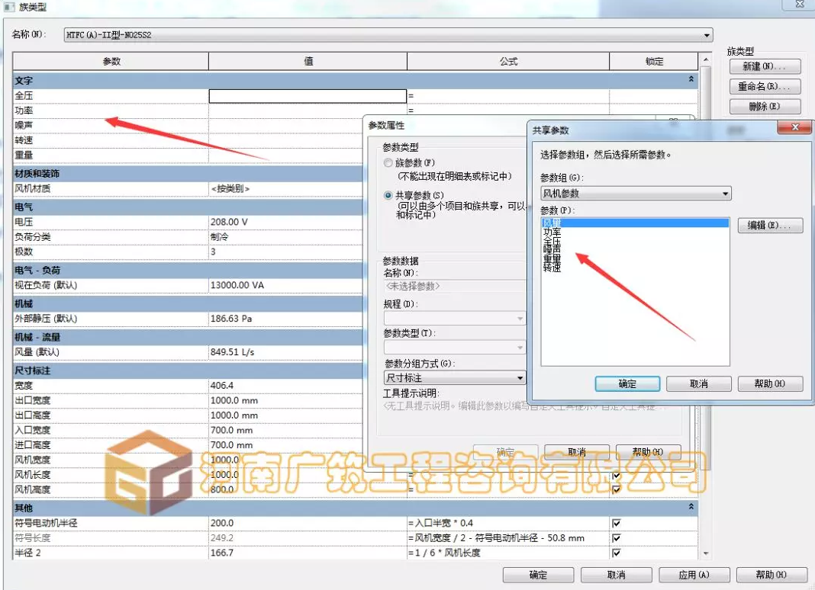
Task: Click 确定 in the 共享参数 dialog
Action: pyautogui.click(x=627, y=384)
